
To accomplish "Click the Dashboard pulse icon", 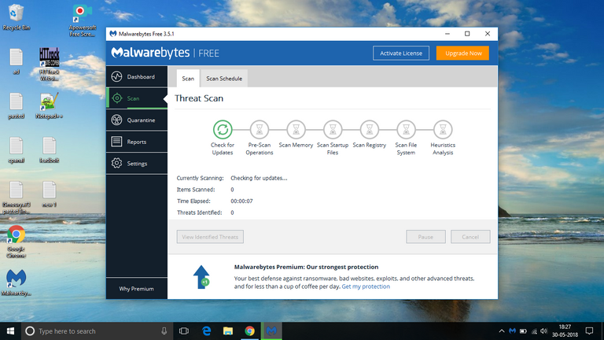I will 116,76.
